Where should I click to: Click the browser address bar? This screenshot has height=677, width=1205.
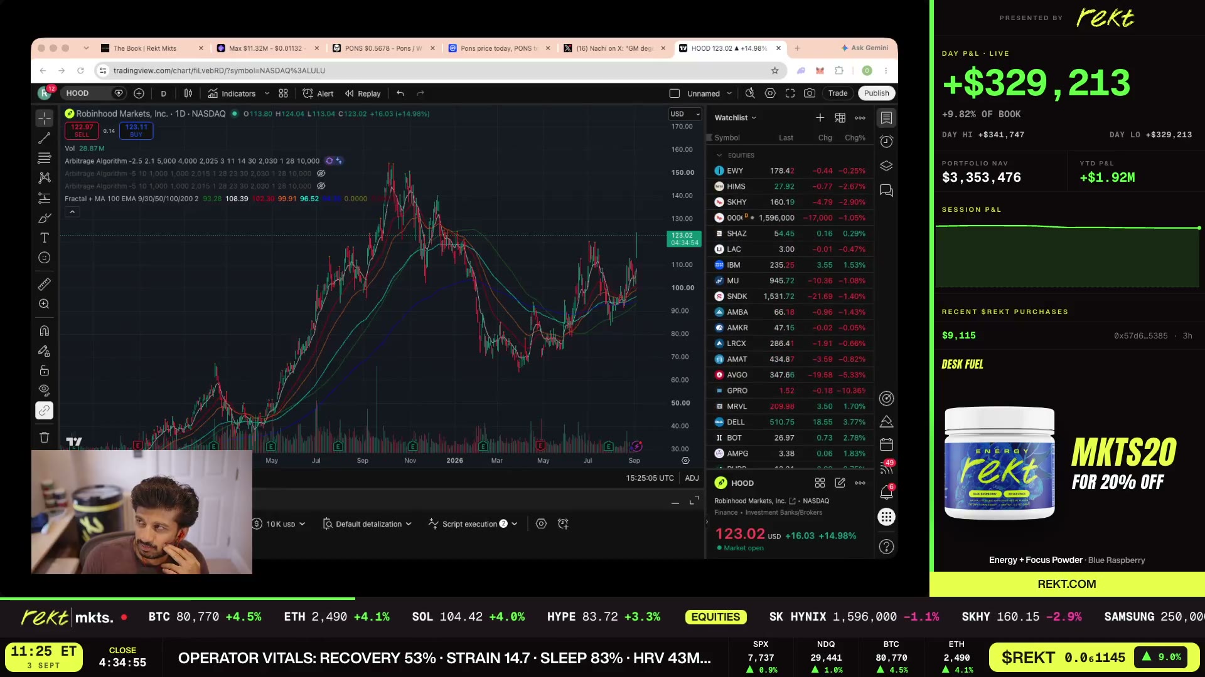pyautogui.click(x=439, y=71)
